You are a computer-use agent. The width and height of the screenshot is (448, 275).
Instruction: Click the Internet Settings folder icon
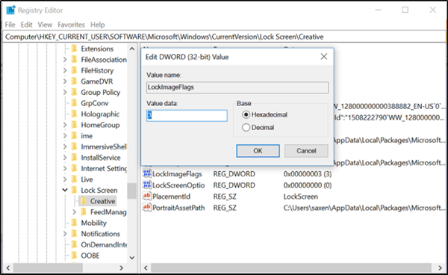[74, 168]
